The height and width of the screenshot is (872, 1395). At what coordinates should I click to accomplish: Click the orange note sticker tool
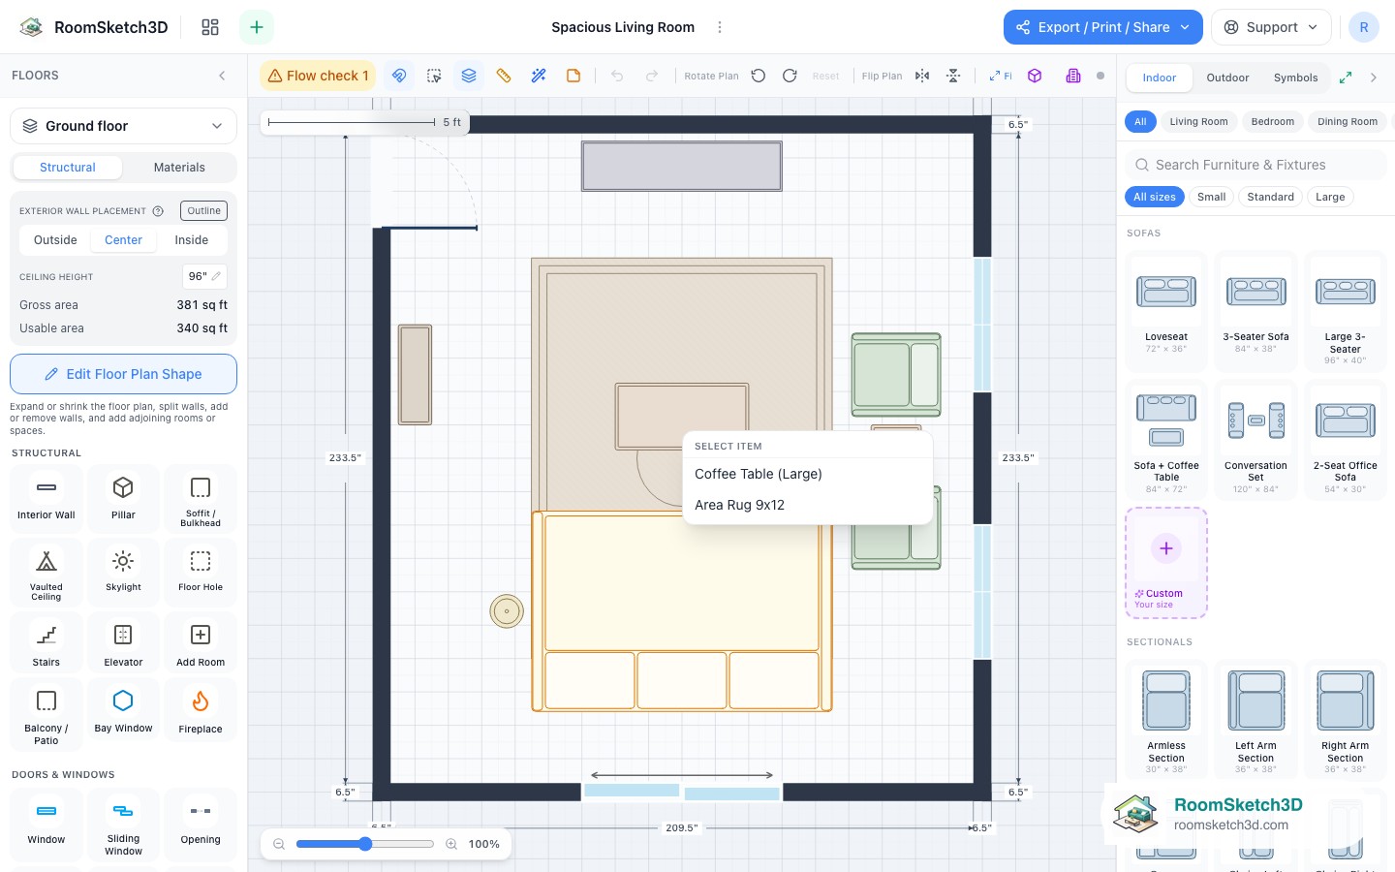point(573,76)
